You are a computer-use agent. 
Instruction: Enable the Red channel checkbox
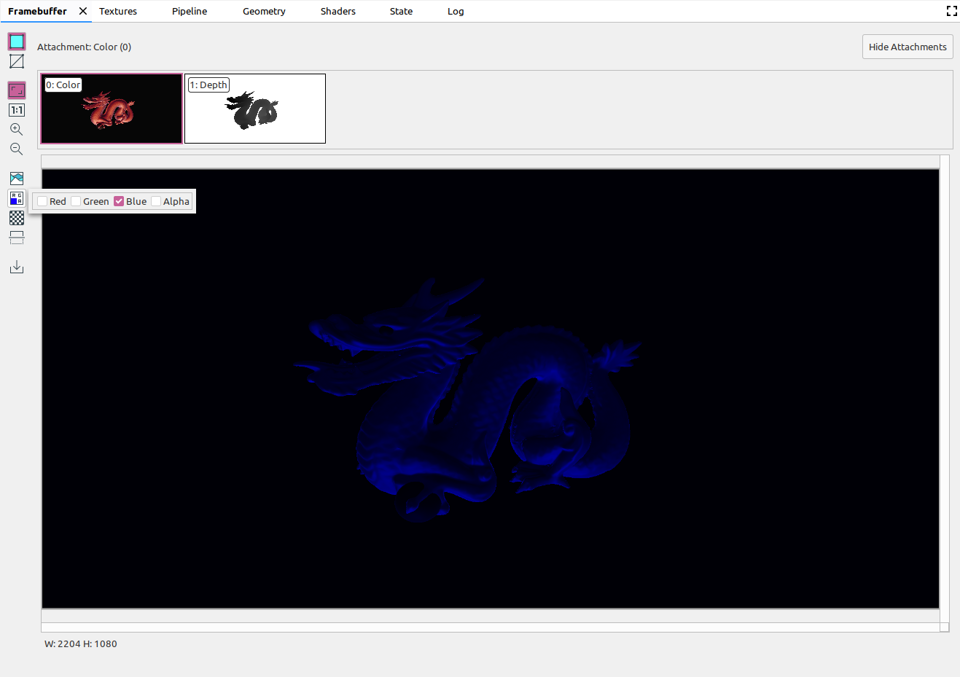[x=43, y=202]
